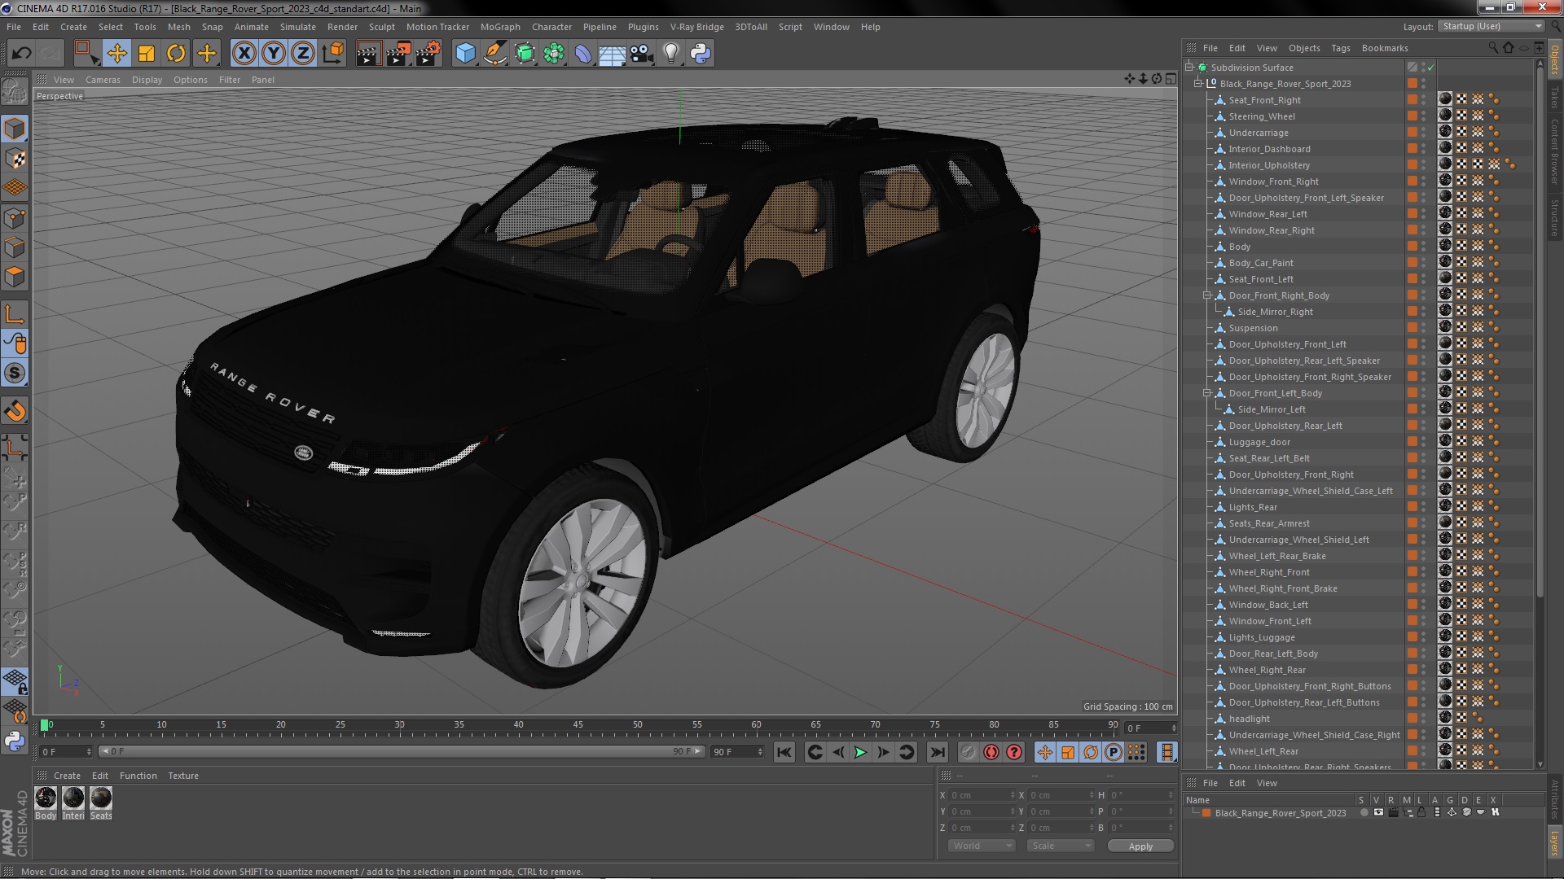Click the Floor environment icon
Viewport: 1564px width, 879px height.
point(612,54)
